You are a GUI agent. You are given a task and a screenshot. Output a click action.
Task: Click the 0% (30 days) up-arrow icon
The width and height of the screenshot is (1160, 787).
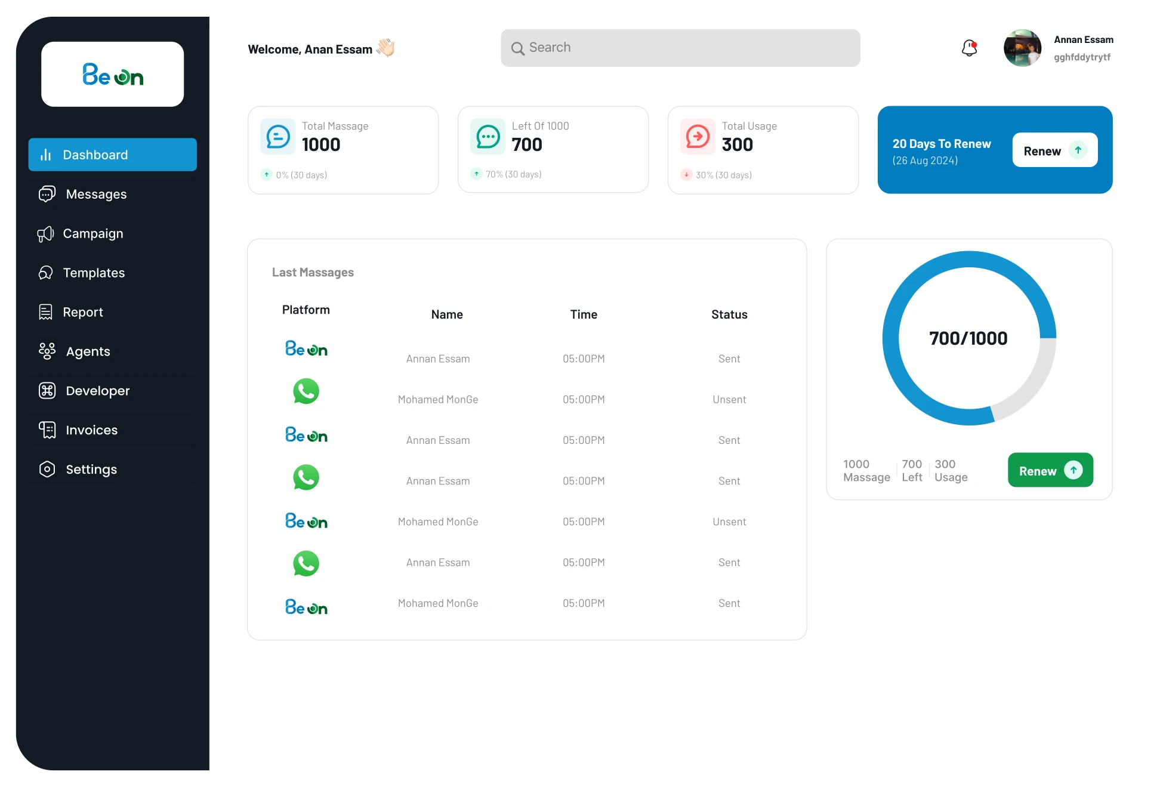[266, 175]
